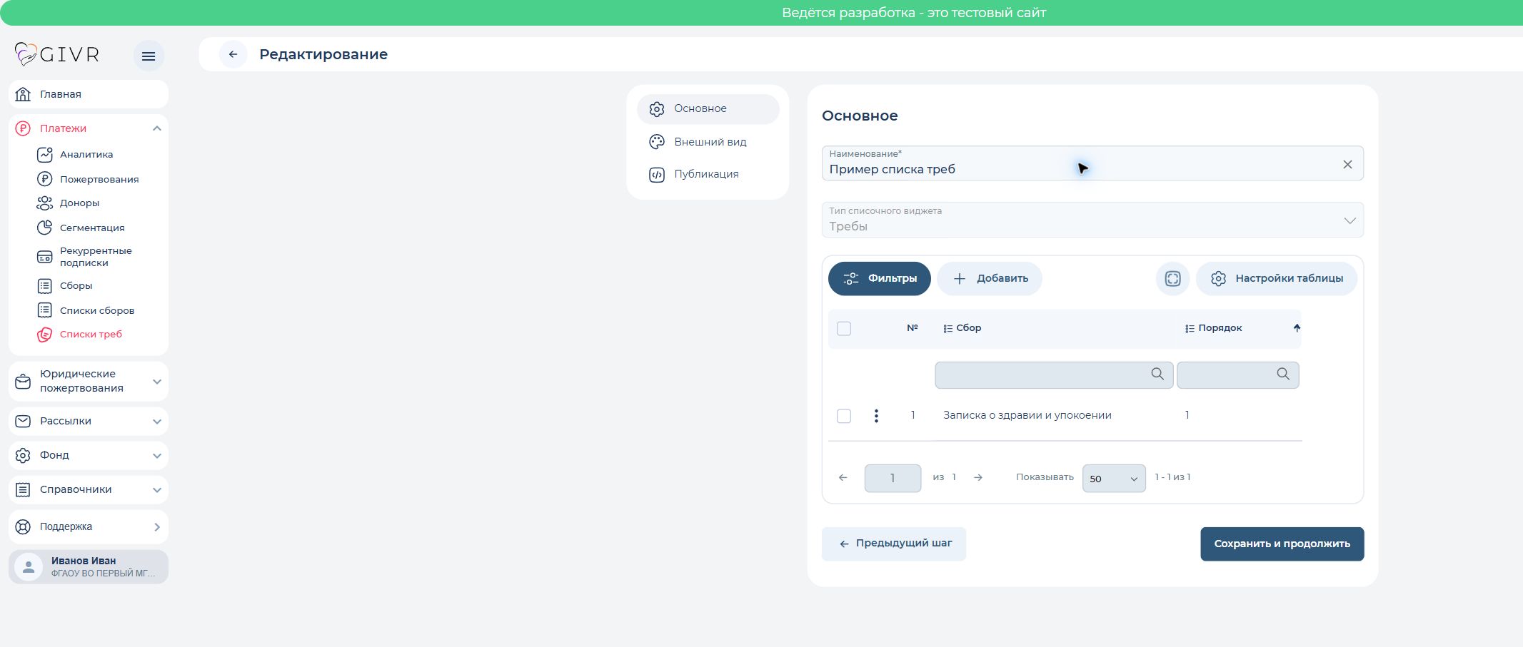Image resolution: width=1523 pixels, height=647 pixels.
Task: Go to Главная in the sidebar
Action: coord(89,94)
